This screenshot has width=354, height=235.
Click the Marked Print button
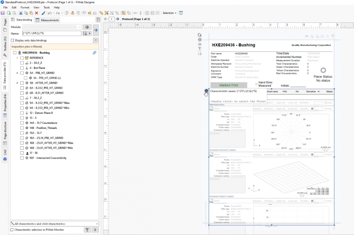tap(229, 85)
